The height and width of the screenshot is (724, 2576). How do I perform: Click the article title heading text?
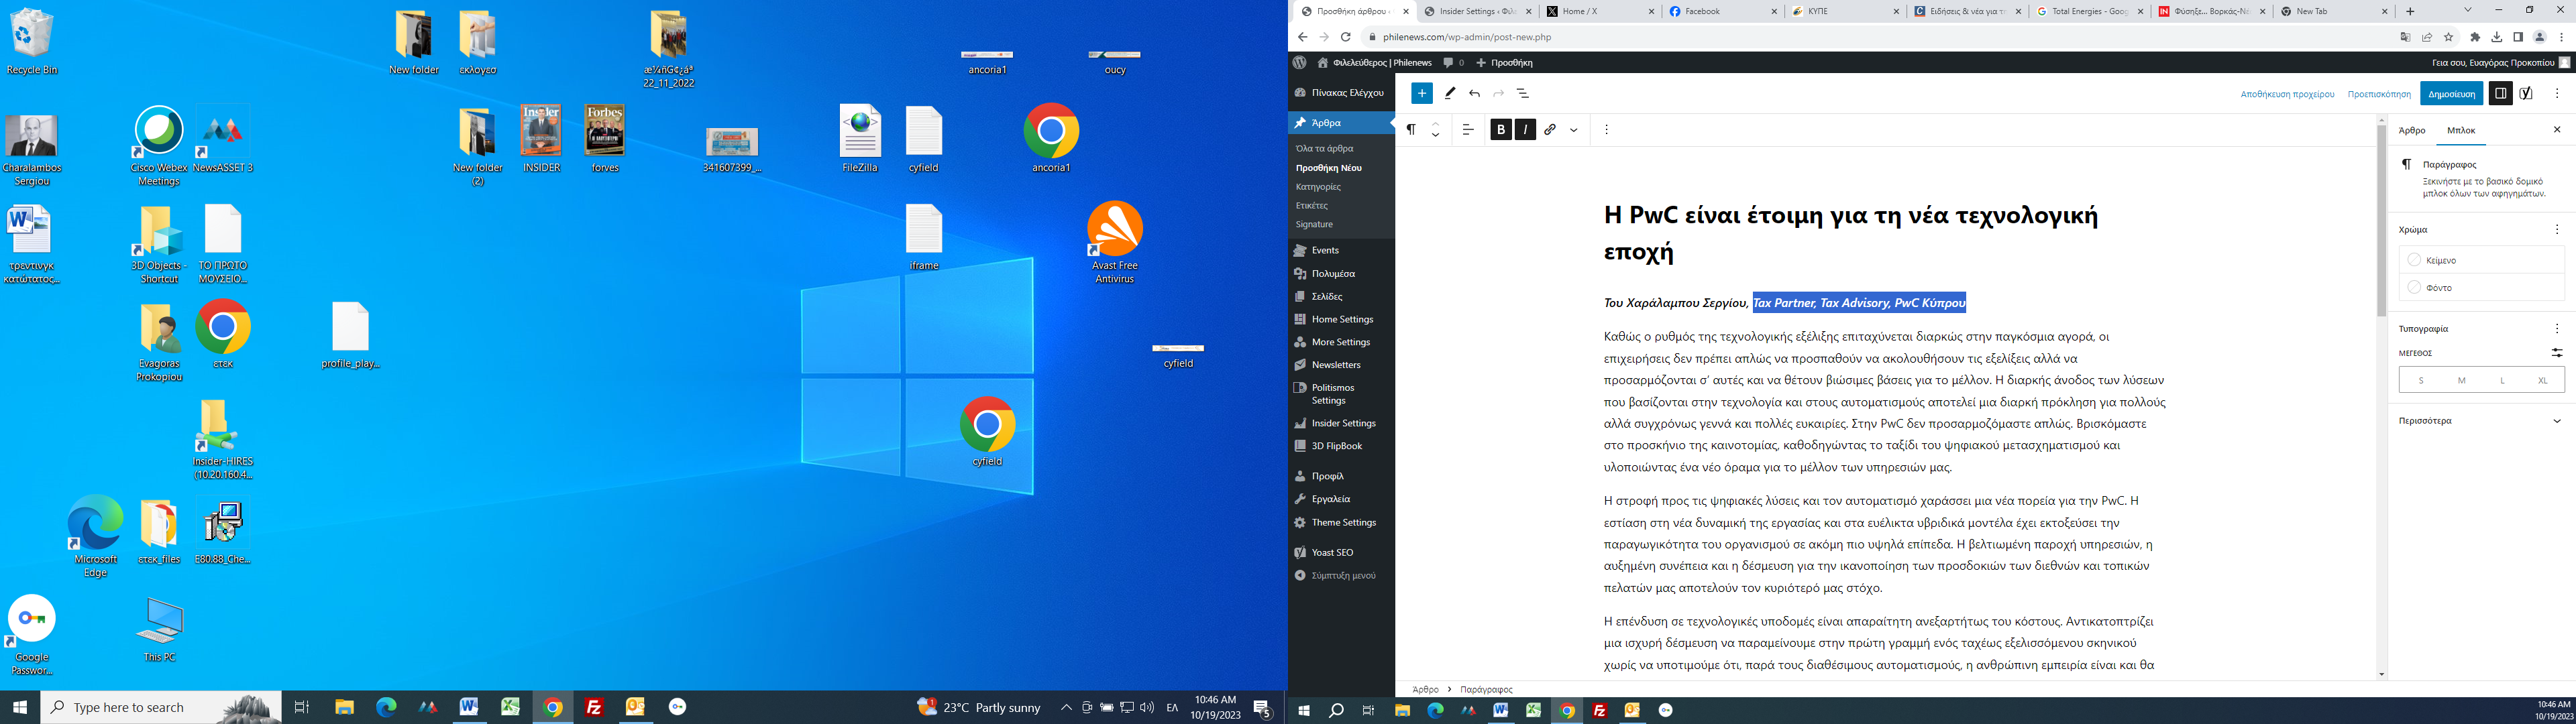(x=1851, y=233)
